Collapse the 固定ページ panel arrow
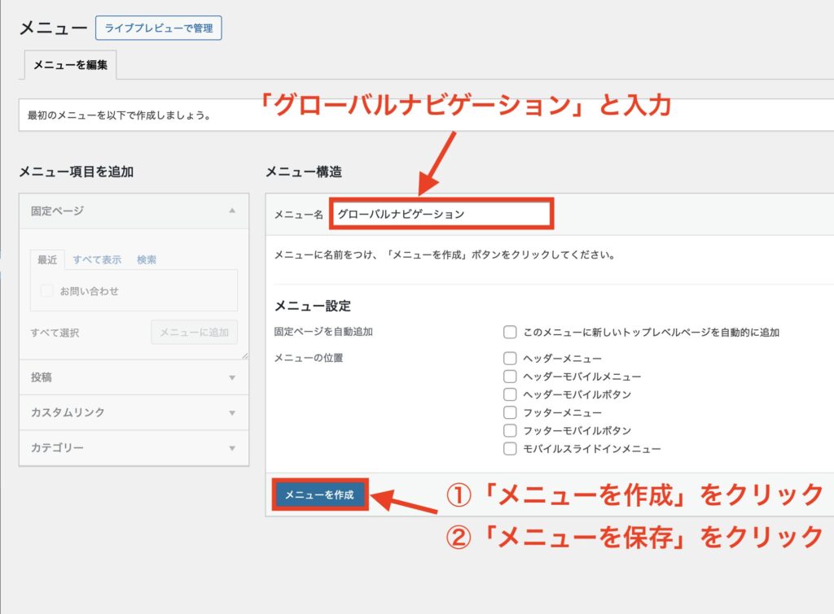The image size is (834, 614). (232, 211)
